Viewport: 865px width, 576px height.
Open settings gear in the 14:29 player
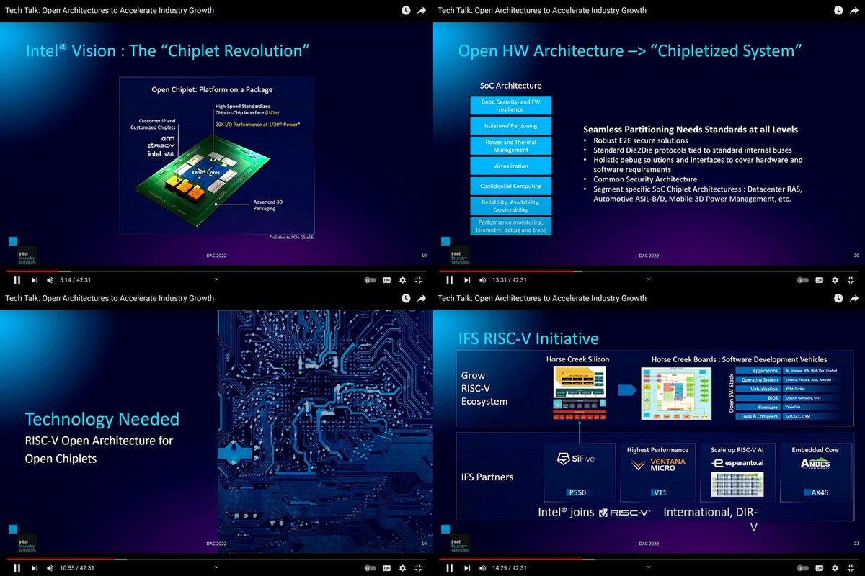[x=835, y=567]
